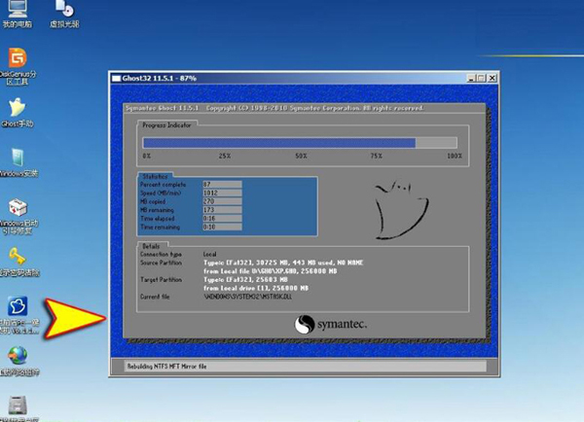Viewport: 584px width, 422px height.
Task: Click the Statistics group label
Action: tap(155, 176)
